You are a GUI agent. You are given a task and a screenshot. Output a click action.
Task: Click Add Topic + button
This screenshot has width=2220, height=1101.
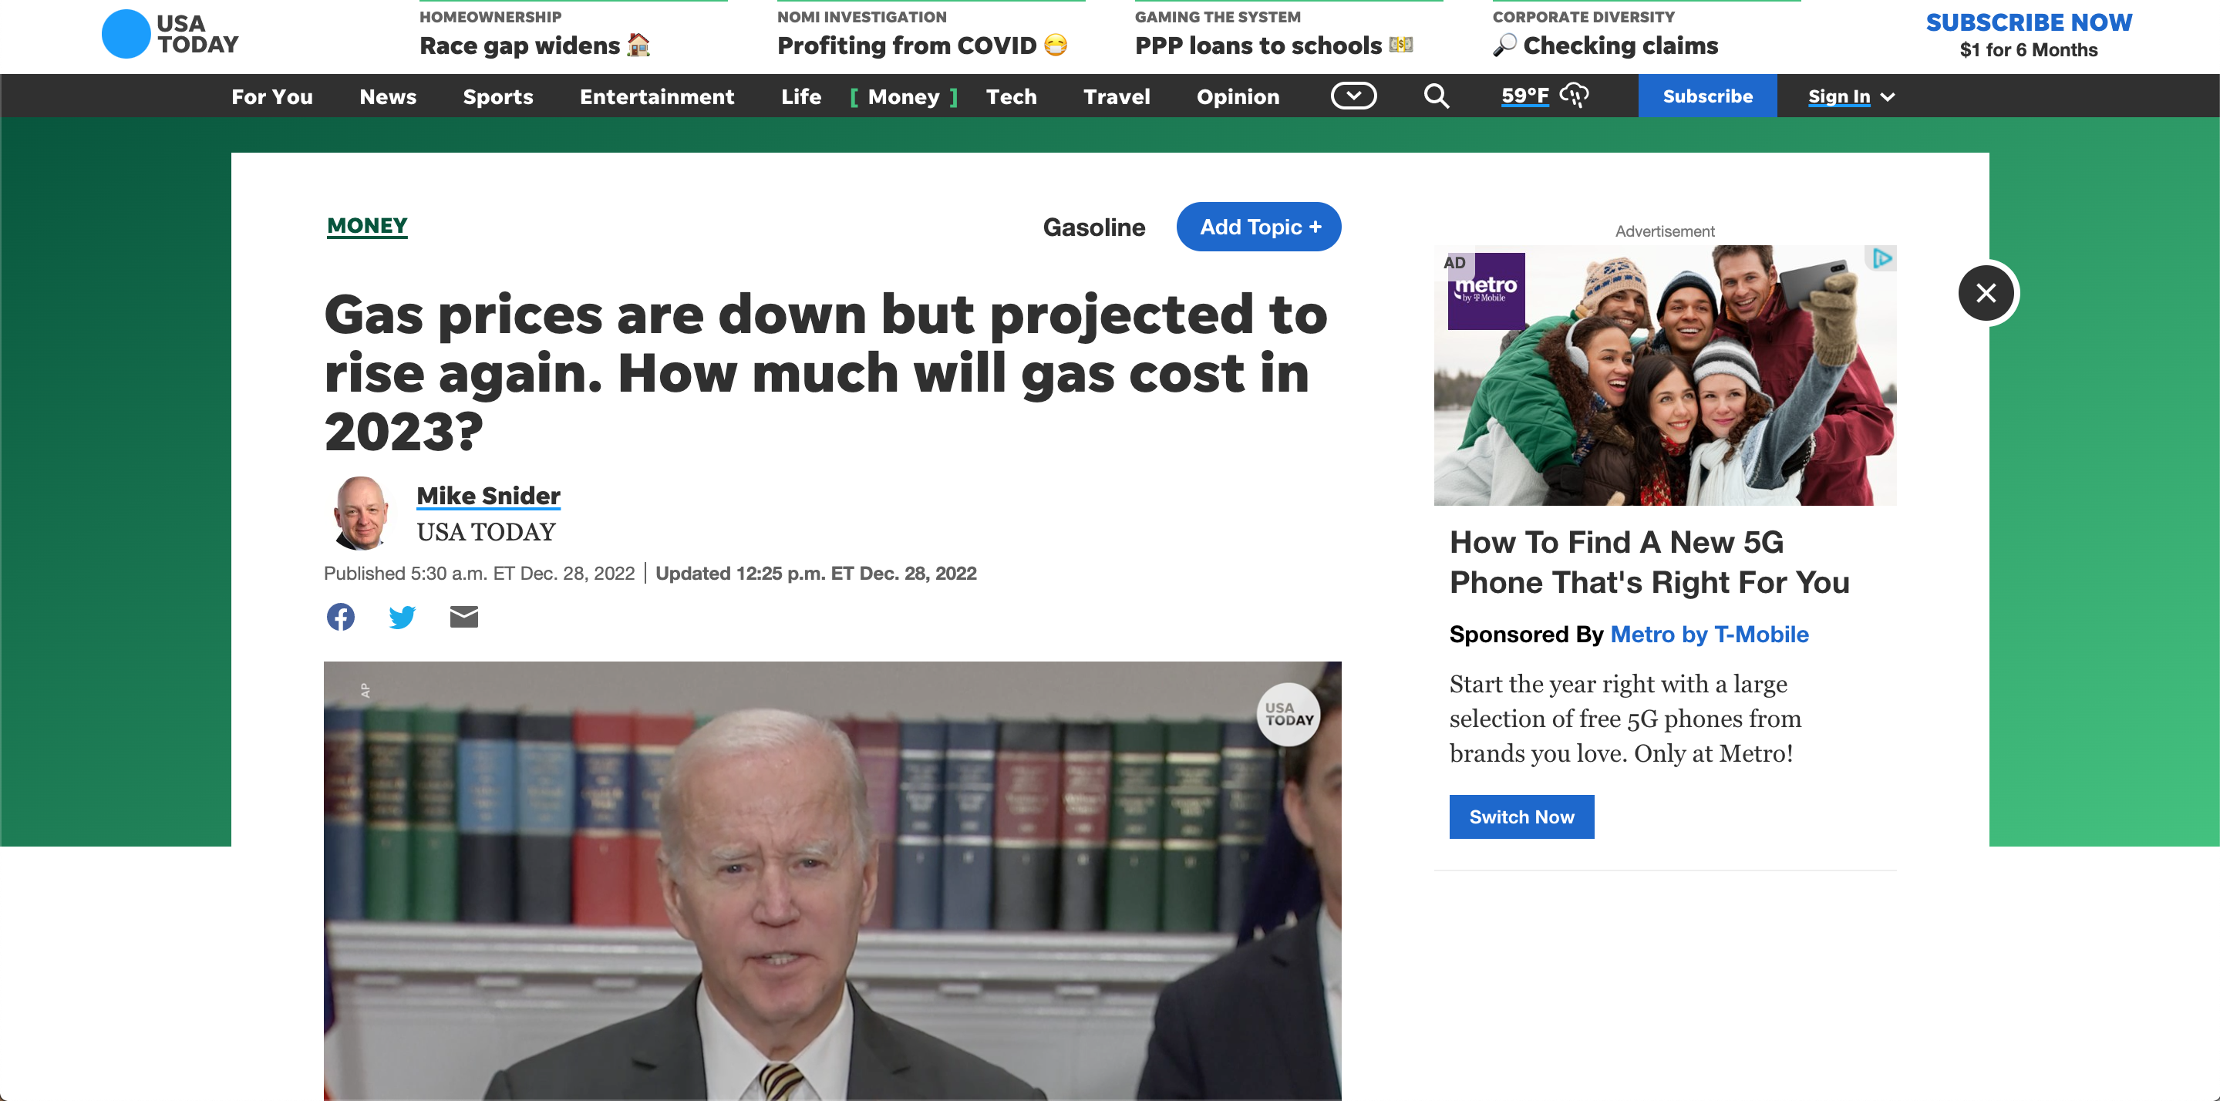[x=1258, y=227]
